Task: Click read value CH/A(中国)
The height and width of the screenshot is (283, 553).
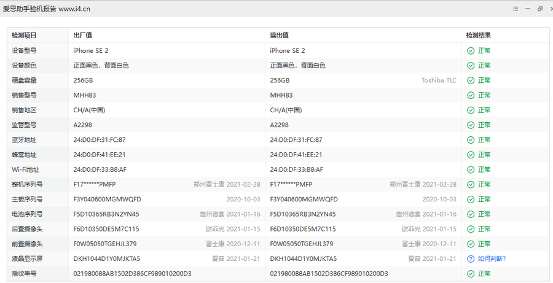Action: tap(286, 110)
